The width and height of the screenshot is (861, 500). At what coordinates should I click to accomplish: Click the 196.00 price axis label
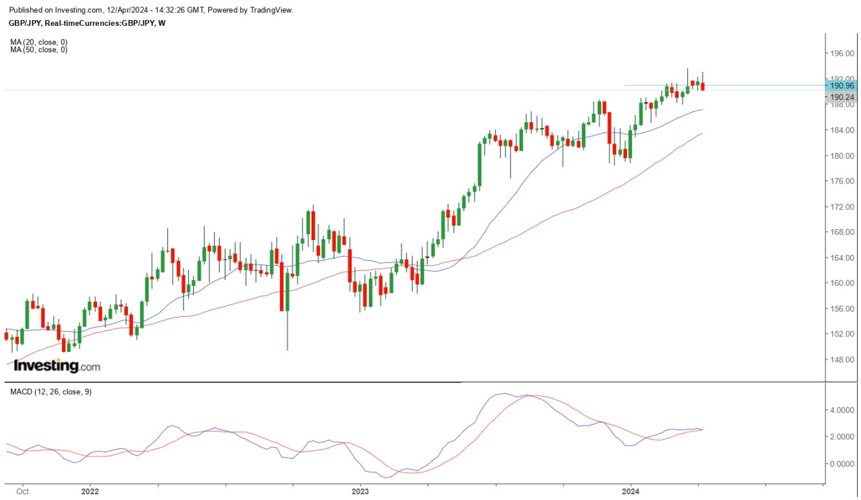pos(842,54)
